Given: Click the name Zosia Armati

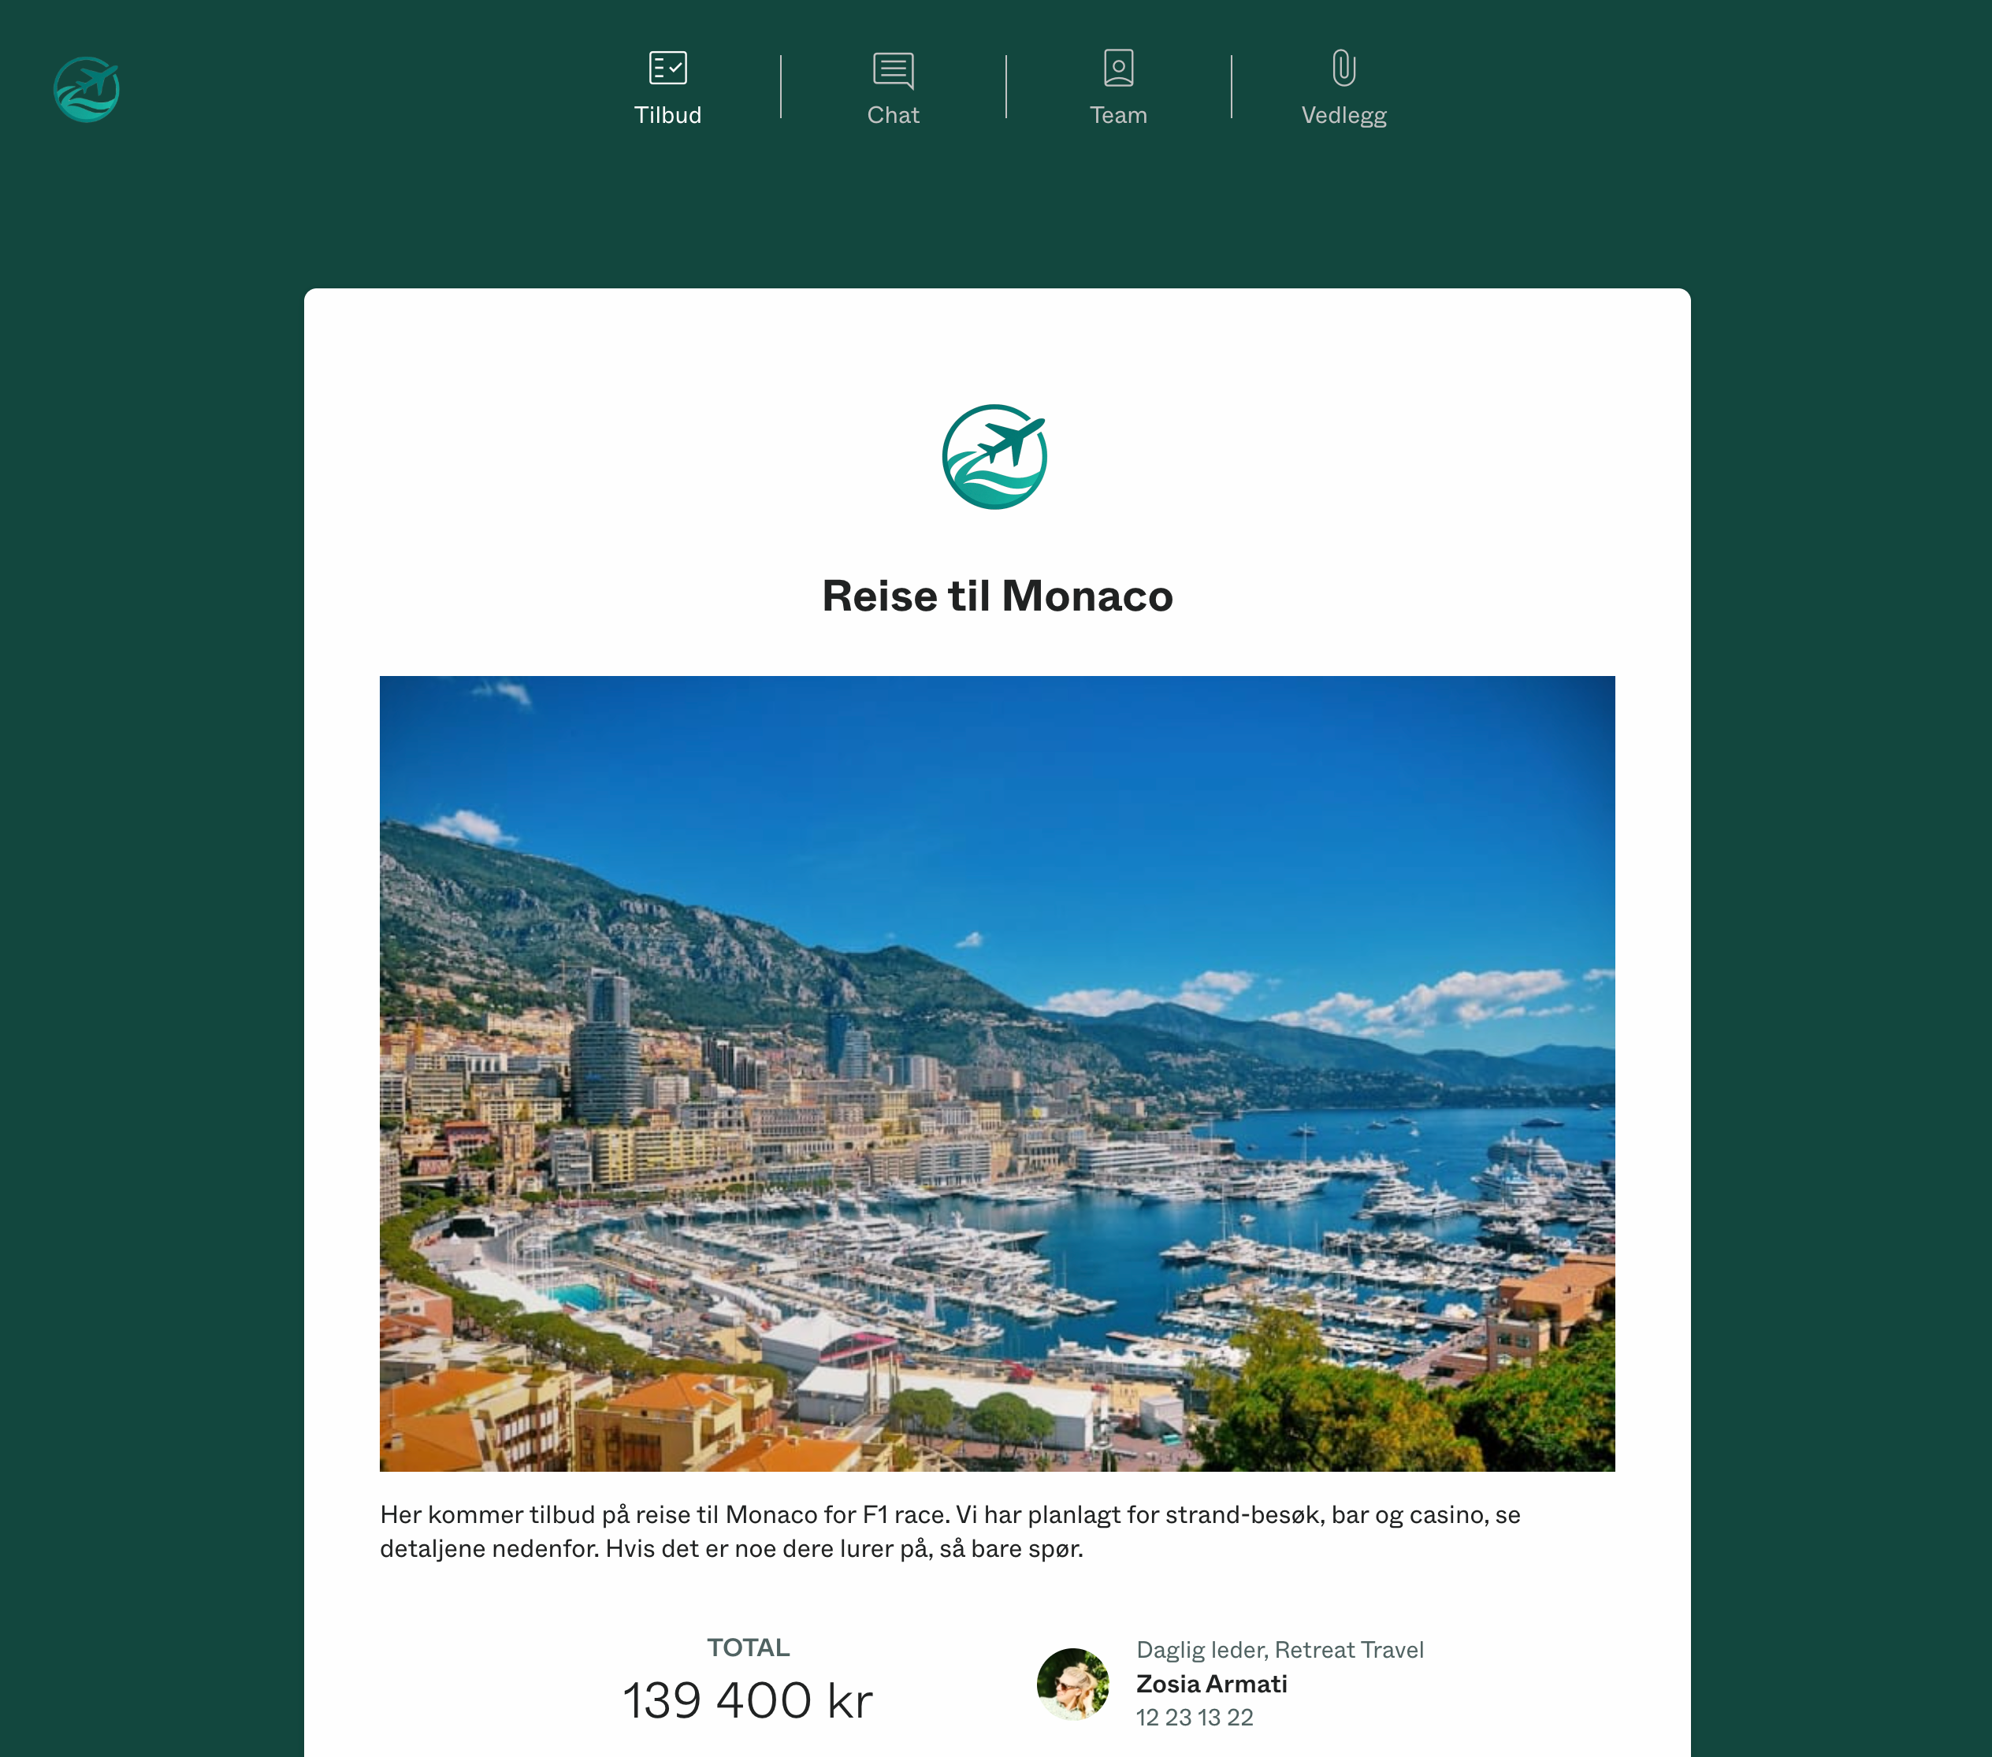Looking at the screenshot, I should tap(1211, 1683).
